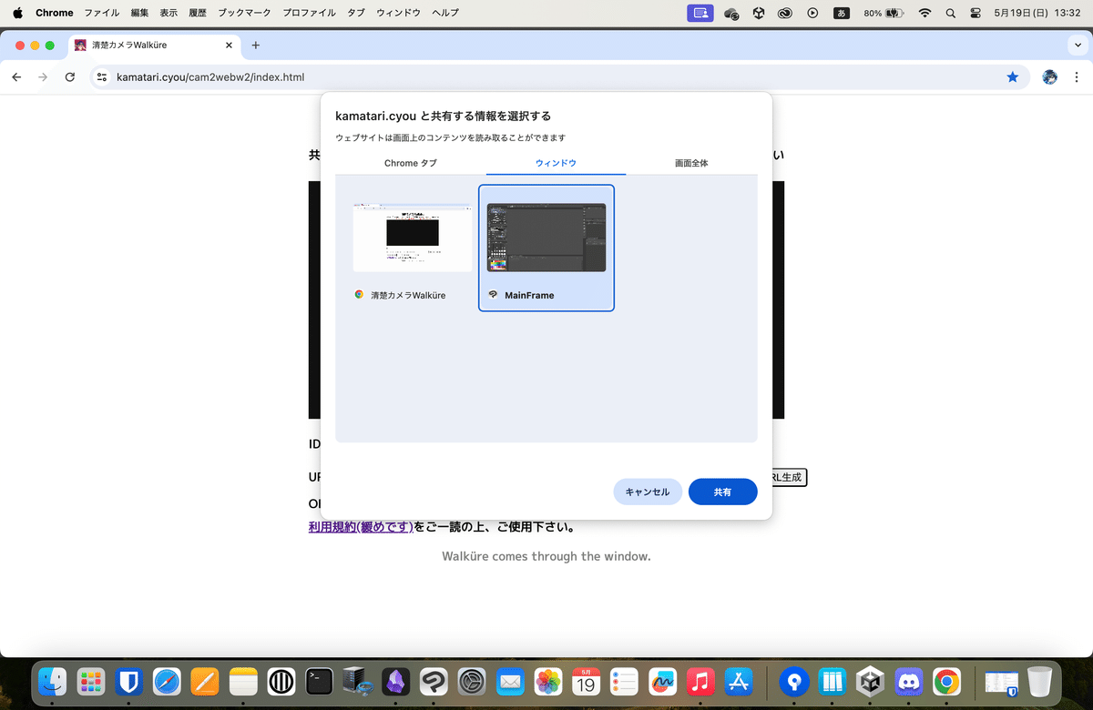Viewport: 1093px width, 710px height.
Task: Open Notes app in the Dock
Action: click(x=244, y=681)
